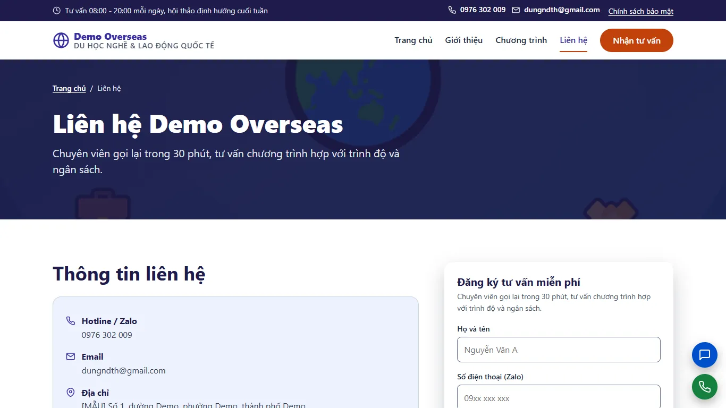The image size is (726, 408).
Task: Click the envelope icon beside the Email label
Action: 71,356
